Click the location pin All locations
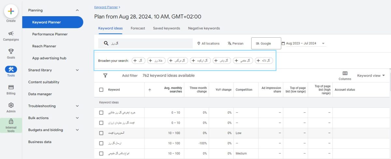Screen dimensions: 391x159 209,43
